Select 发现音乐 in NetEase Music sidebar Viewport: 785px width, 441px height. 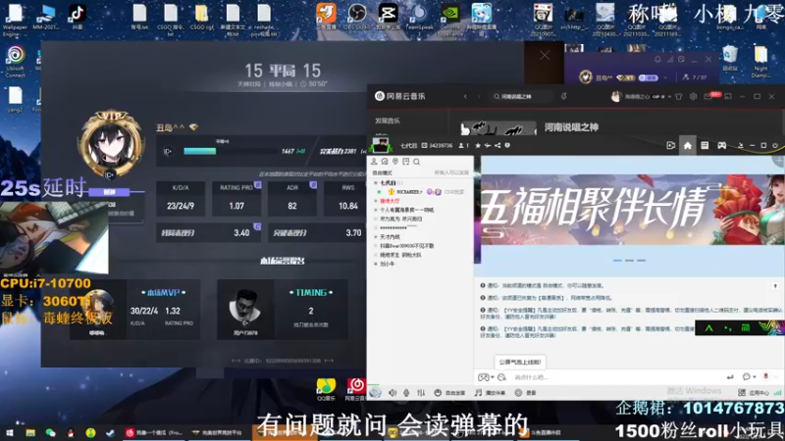[x=388, y=121]
